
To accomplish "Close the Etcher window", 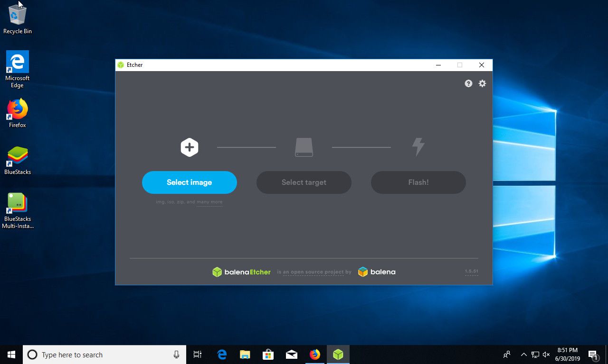I will coord(482,65).
